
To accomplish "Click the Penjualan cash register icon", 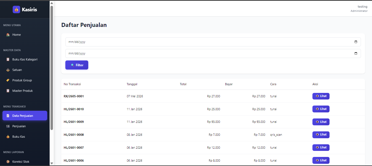I will pos(8,126).
